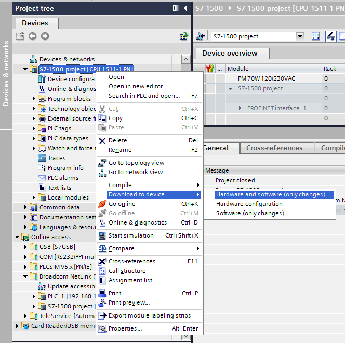The image size is (345, 343).
Task: Click Properties... in the context menu
Action: point(125,328)
